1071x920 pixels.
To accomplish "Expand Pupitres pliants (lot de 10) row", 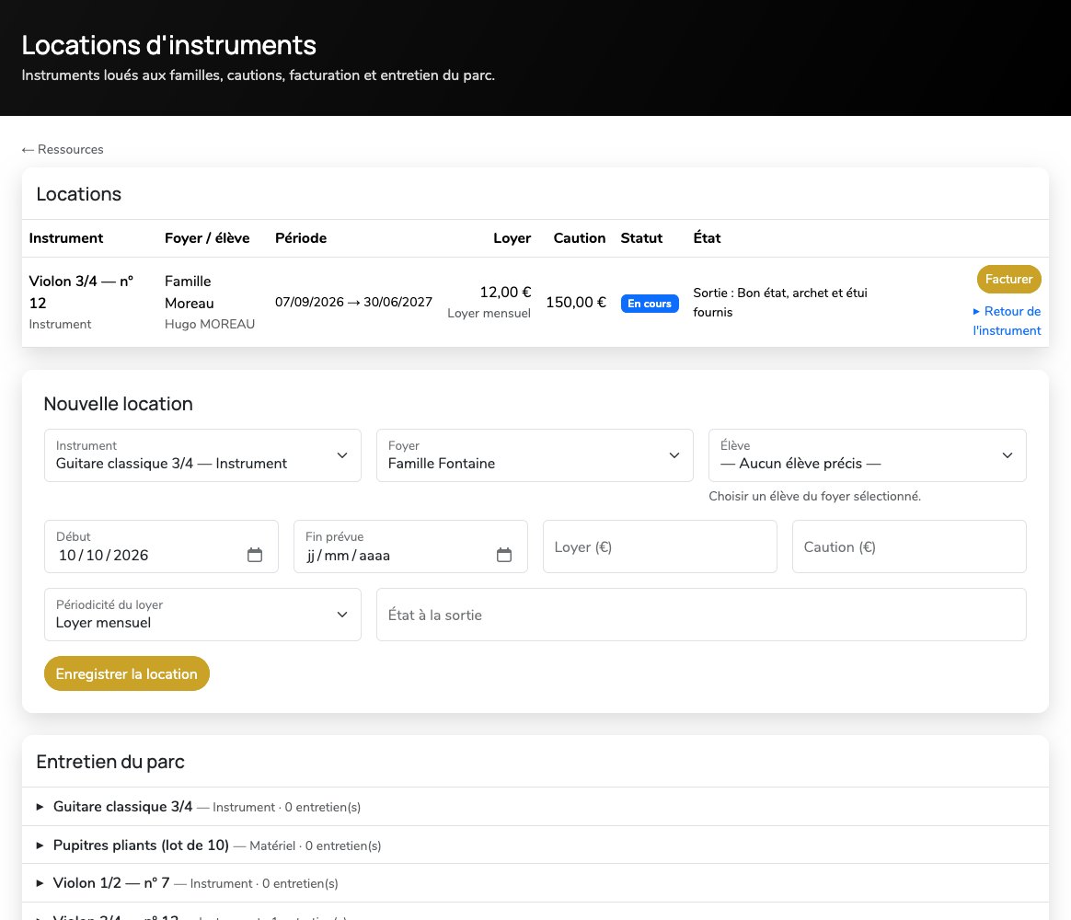I will coord(535,845).
